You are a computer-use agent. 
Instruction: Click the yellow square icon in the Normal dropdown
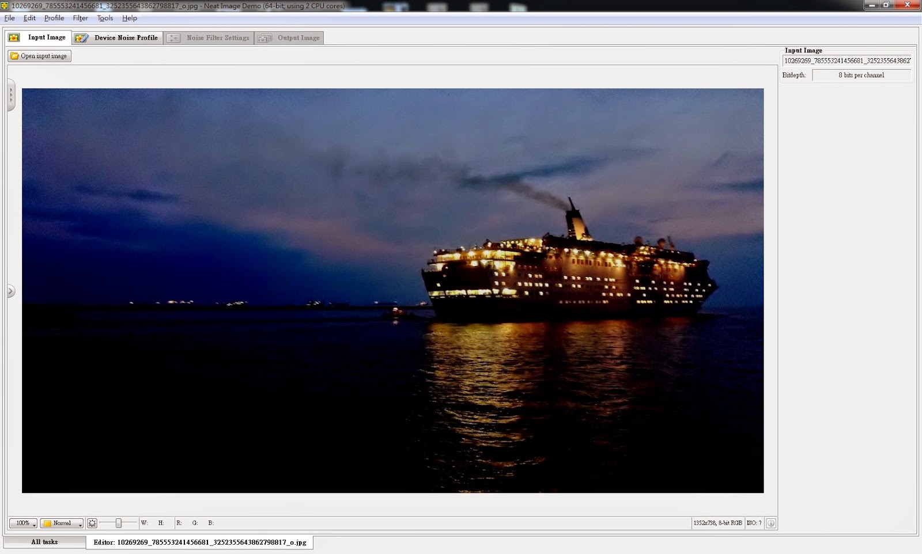coord(47,523)
